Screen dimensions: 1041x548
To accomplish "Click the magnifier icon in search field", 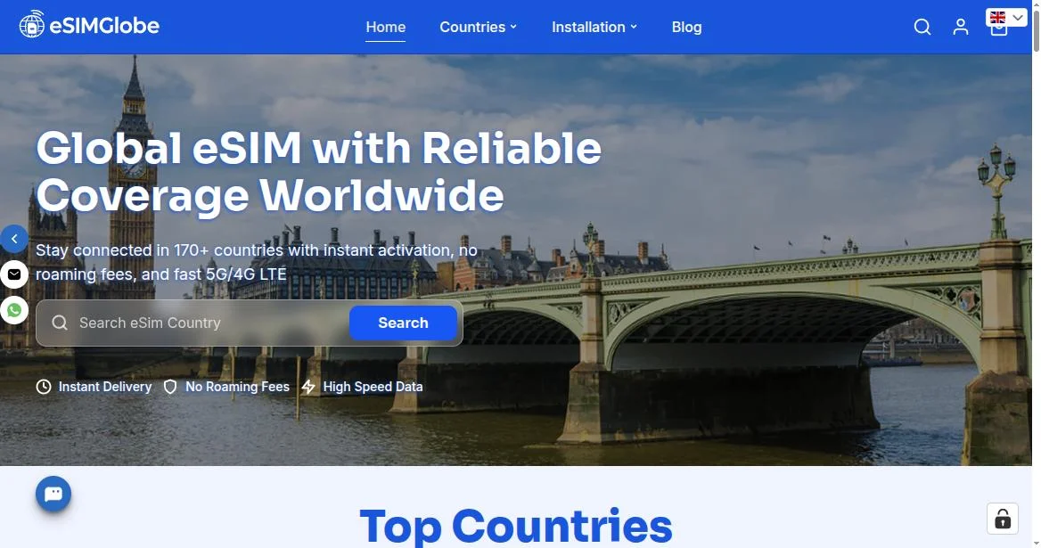I will [60, 323].
